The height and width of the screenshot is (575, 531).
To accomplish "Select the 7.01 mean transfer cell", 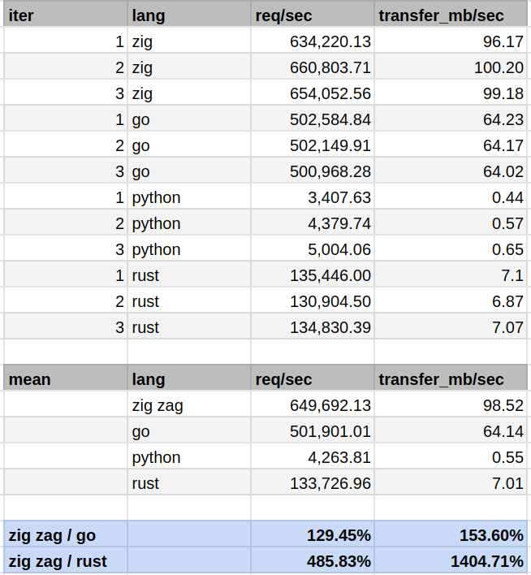I will pyautogui.click(x=451, y=483).
